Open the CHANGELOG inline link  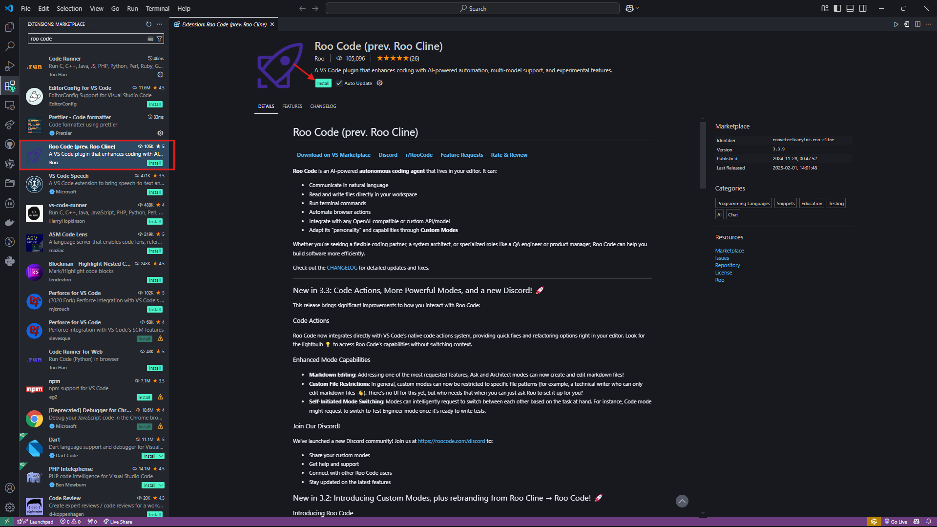point(342,268)
